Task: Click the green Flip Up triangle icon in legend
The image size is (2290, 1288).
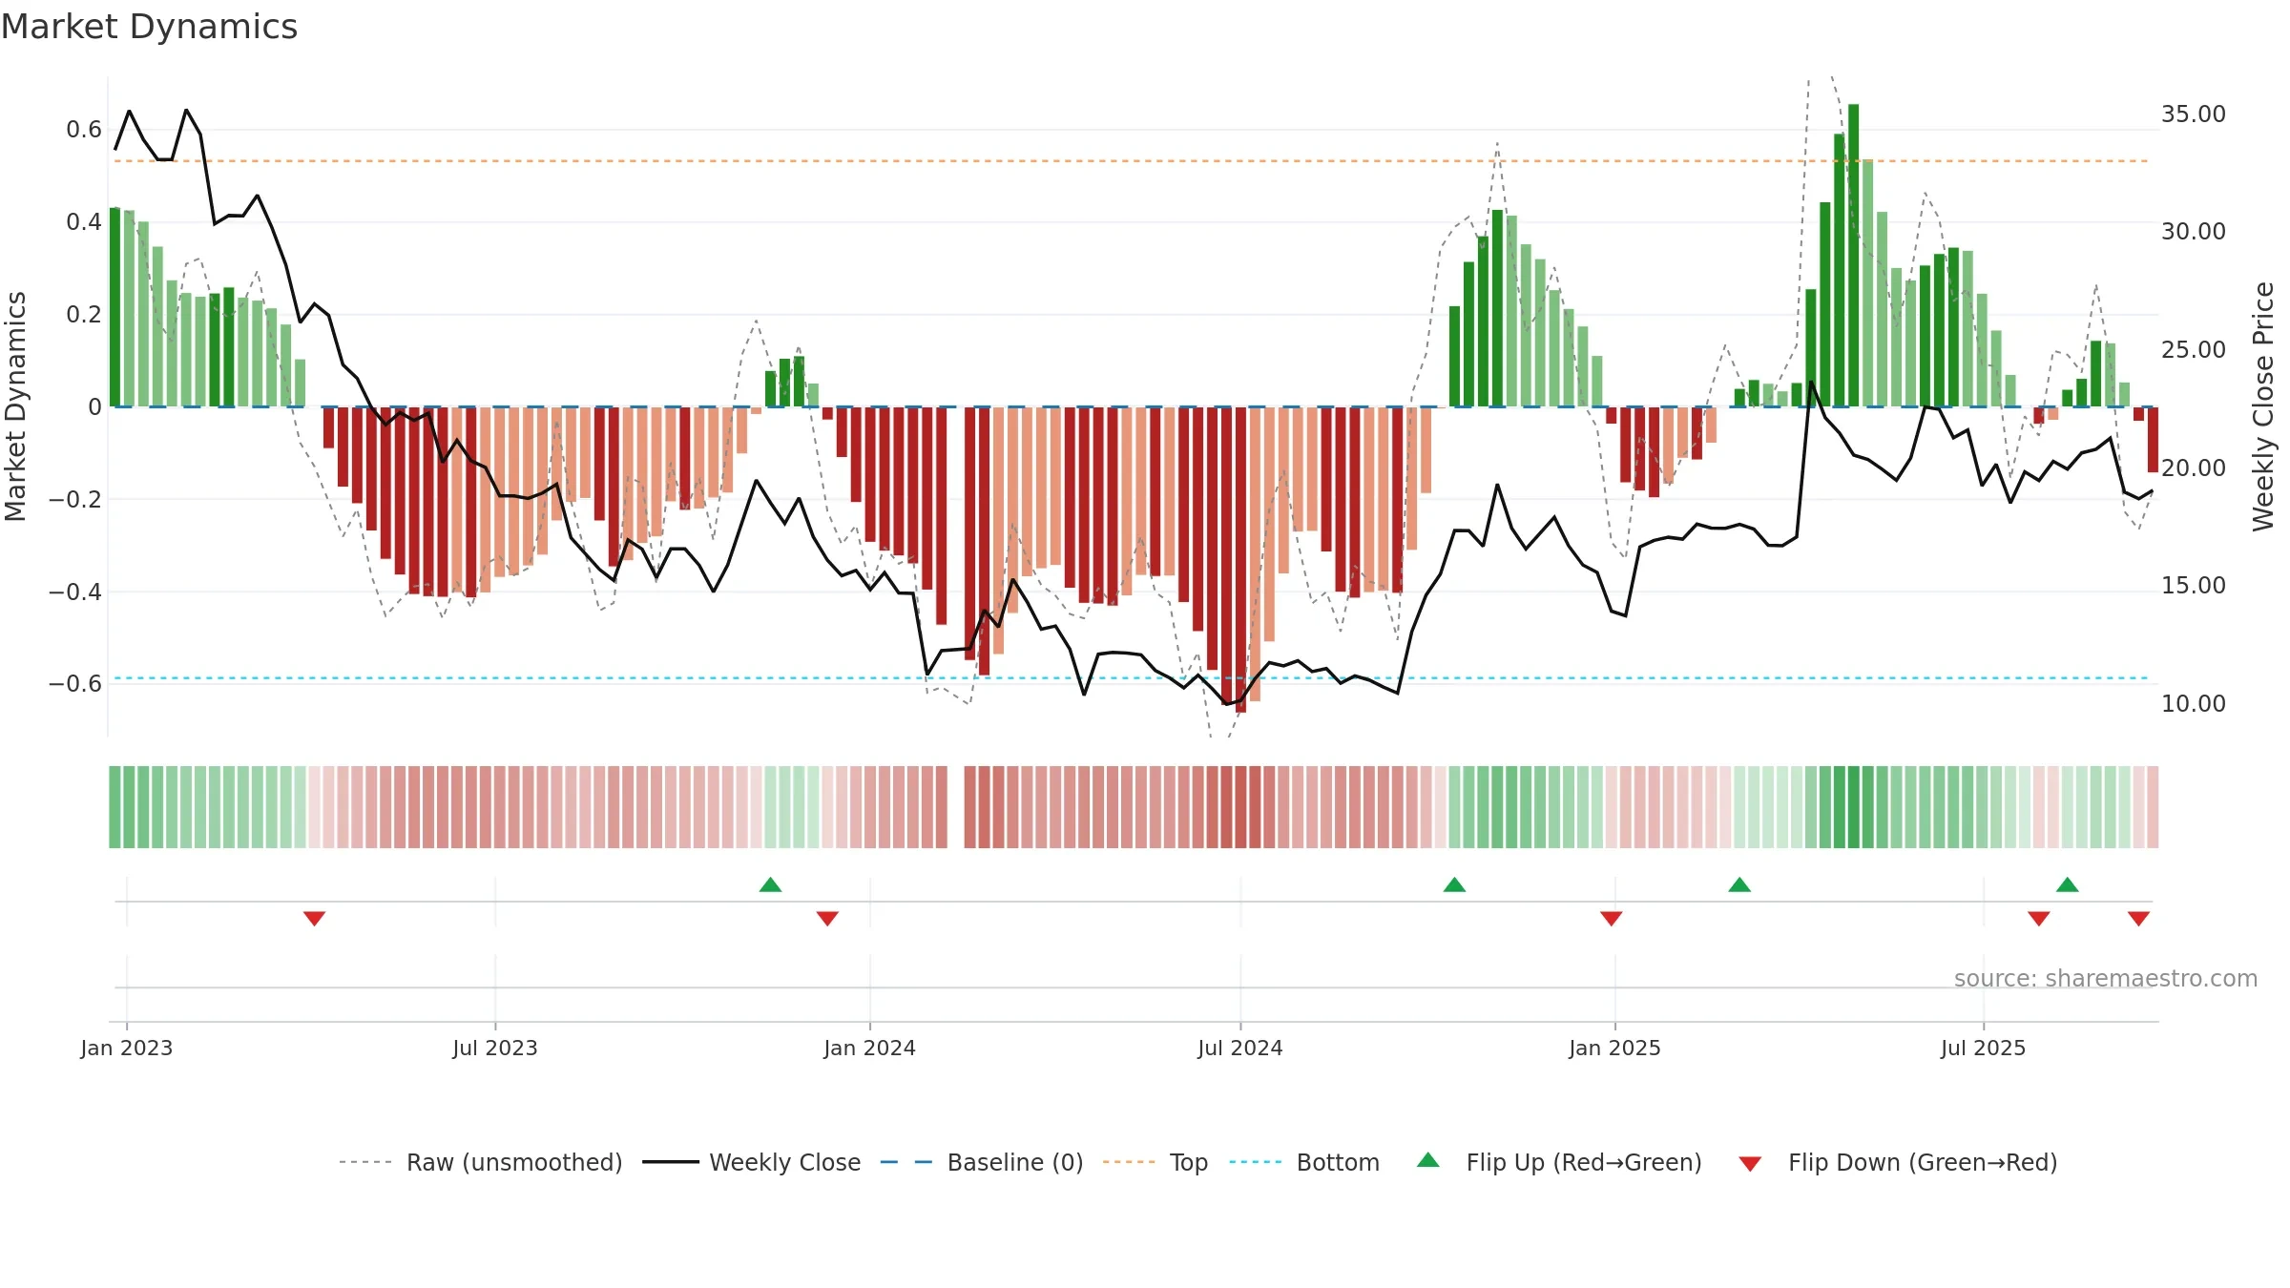Action: point(1428,1160)
